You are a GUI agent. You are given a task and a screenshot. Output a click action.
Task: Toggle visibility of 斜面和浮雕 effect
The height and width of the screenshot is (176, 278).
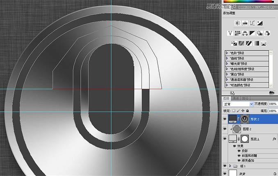(239, 156)
